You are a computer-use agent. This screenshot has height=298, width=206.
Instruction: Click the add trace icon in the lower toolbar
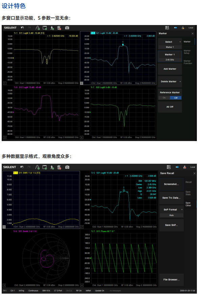pyautogui.click(x=38, y=167)
